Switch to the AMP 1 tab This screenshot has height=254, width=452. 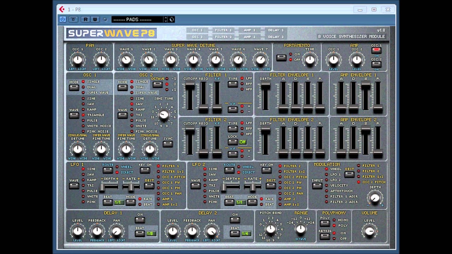point(249,30)
